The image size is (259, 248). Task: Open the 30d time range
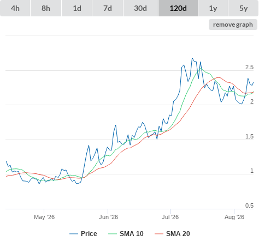(x=140, y=8)
